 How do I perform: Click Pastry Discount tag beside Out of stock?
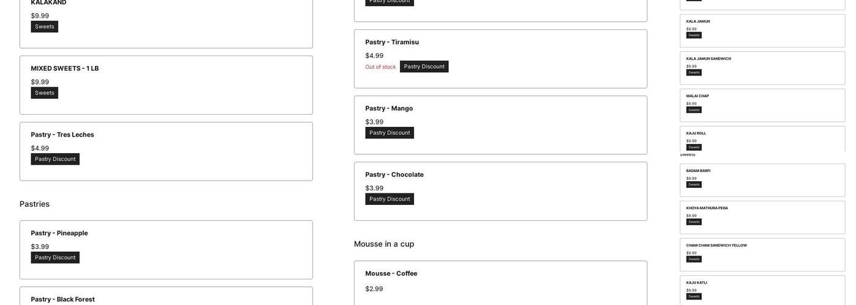(424, 66)
